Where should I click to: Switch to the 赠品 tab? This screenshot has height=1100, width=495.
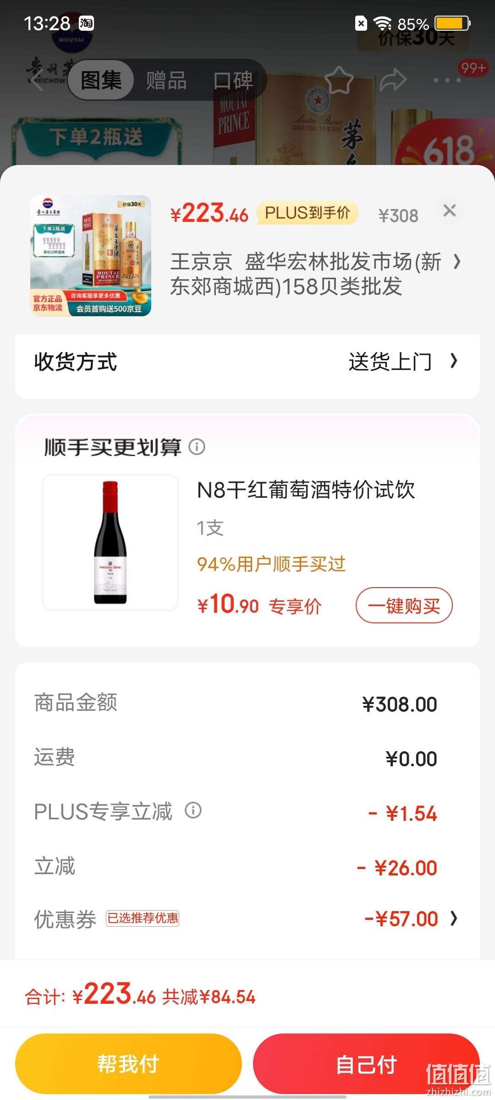click(x=166, y=80)
